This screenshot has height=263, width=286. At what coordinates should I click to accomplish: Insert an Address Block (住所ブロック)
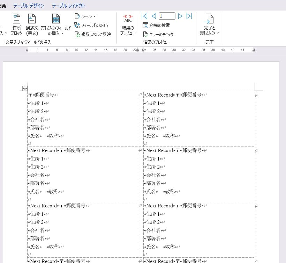click(x=16, y=24)
